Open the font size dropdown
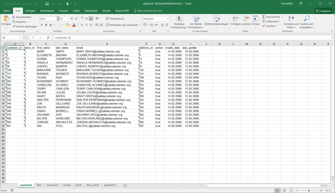 [68, 19]
